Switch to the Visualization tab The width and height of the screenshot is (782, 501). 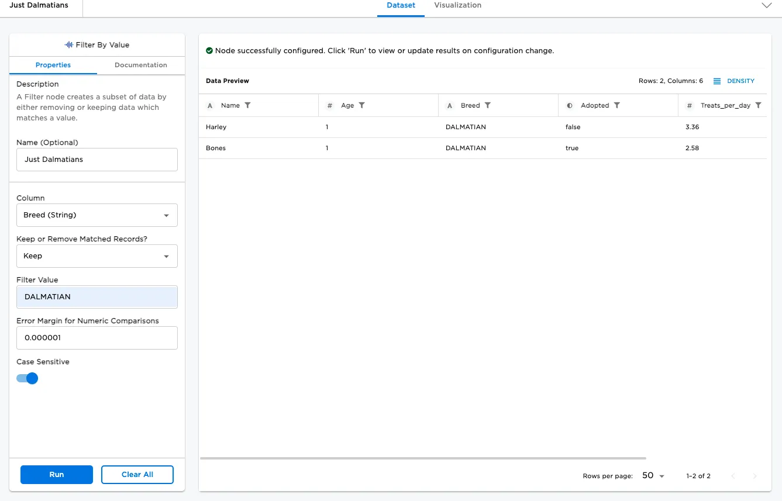(457, 5)
